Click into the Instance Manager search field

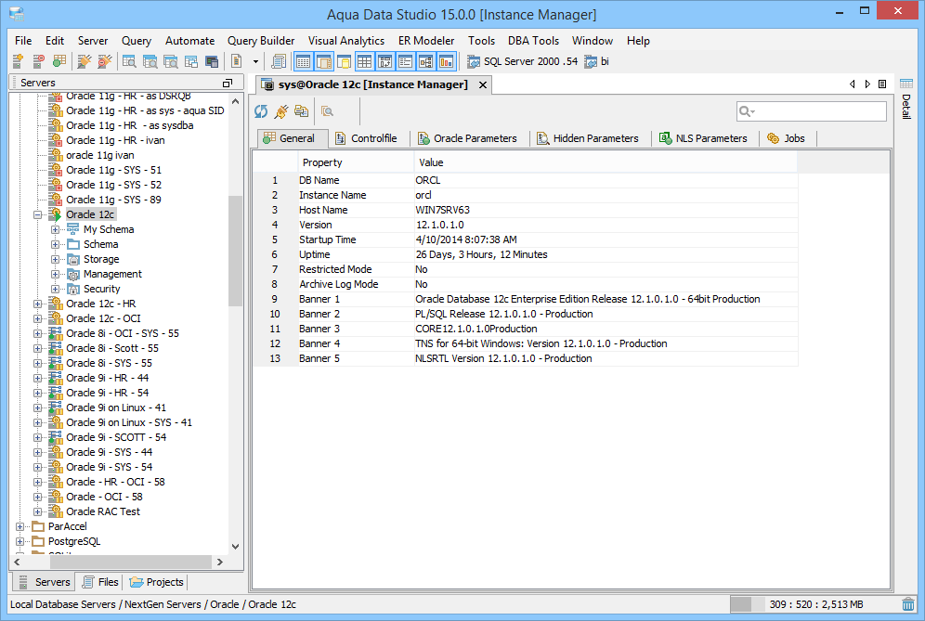point(811,110)
